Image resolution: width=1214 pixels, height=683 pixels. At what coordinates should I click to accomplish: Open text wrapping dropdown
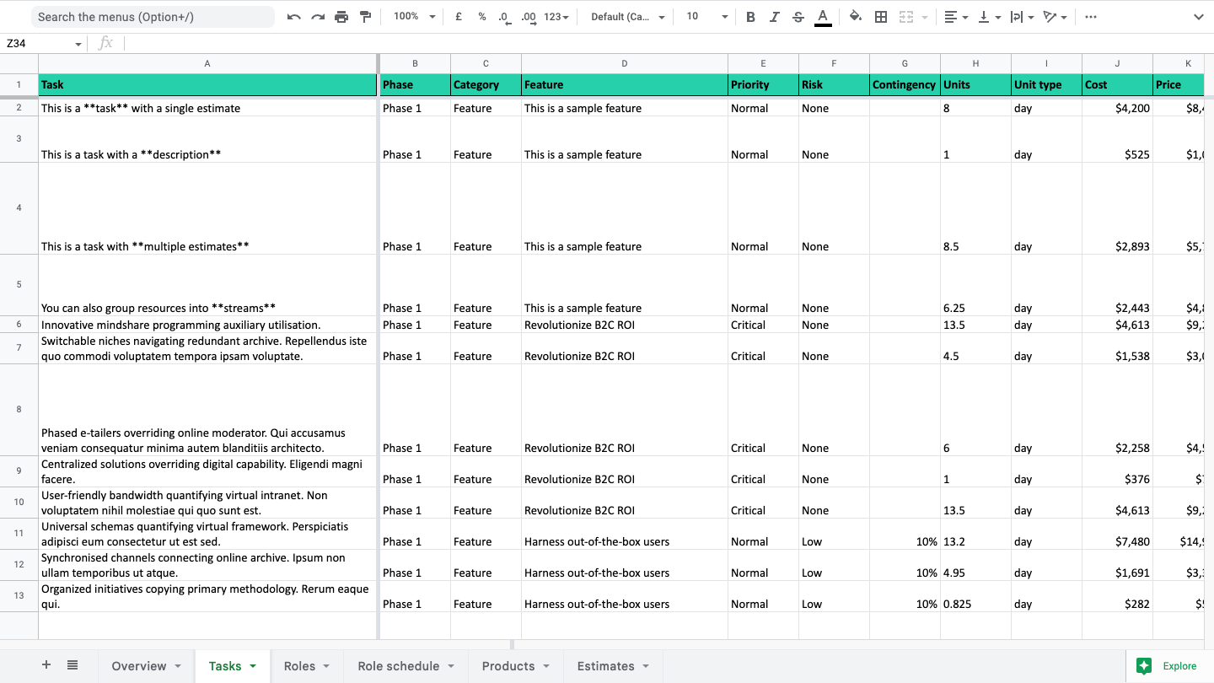coord(1022,17)
